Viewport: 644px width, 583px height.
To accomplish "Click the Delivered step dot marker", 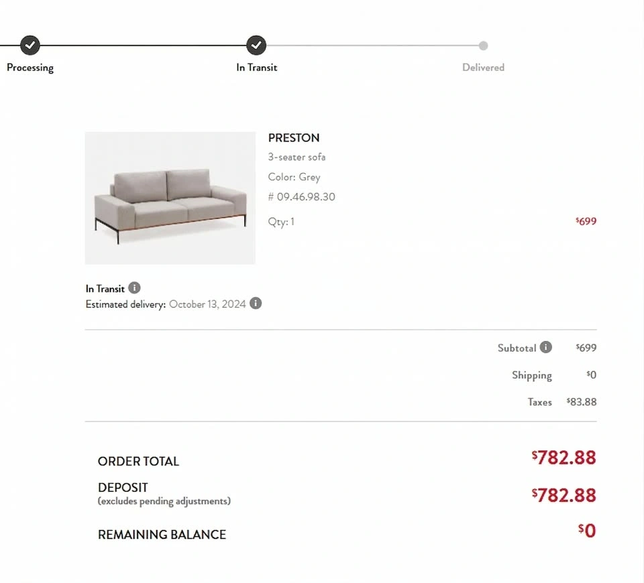I will click(483, 46).
